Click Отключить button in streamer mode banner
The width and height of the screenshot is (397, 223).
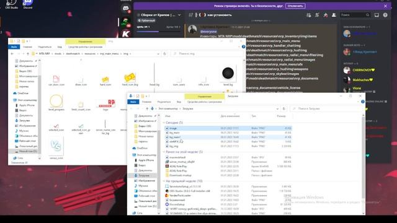[x=295, y=6]
